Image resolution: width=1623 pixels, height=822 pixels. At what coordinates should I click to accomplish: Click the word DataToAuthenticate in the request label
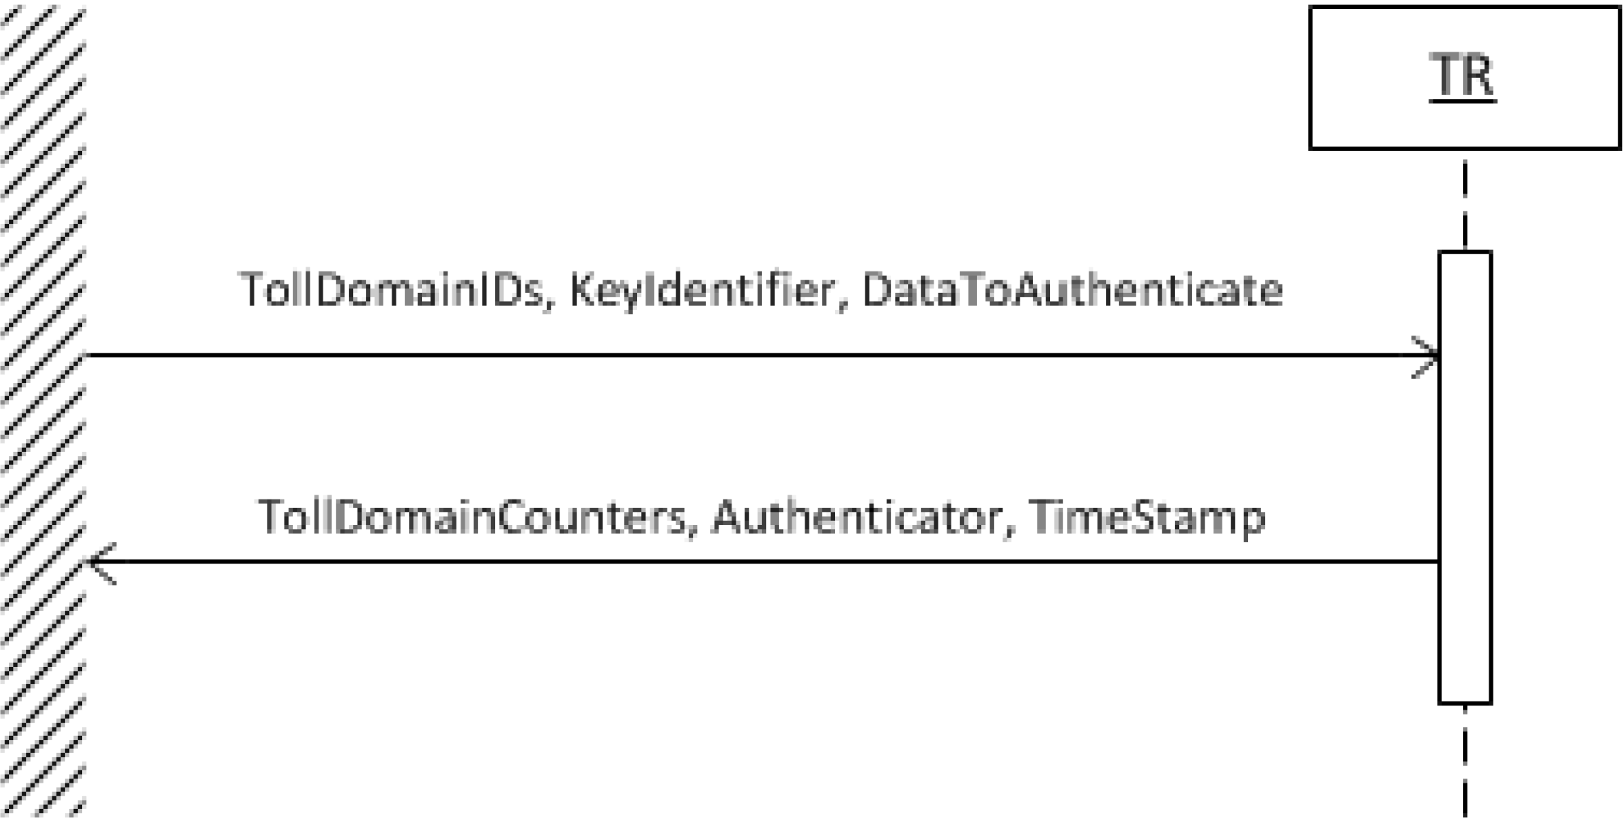tap(1072, 290)
